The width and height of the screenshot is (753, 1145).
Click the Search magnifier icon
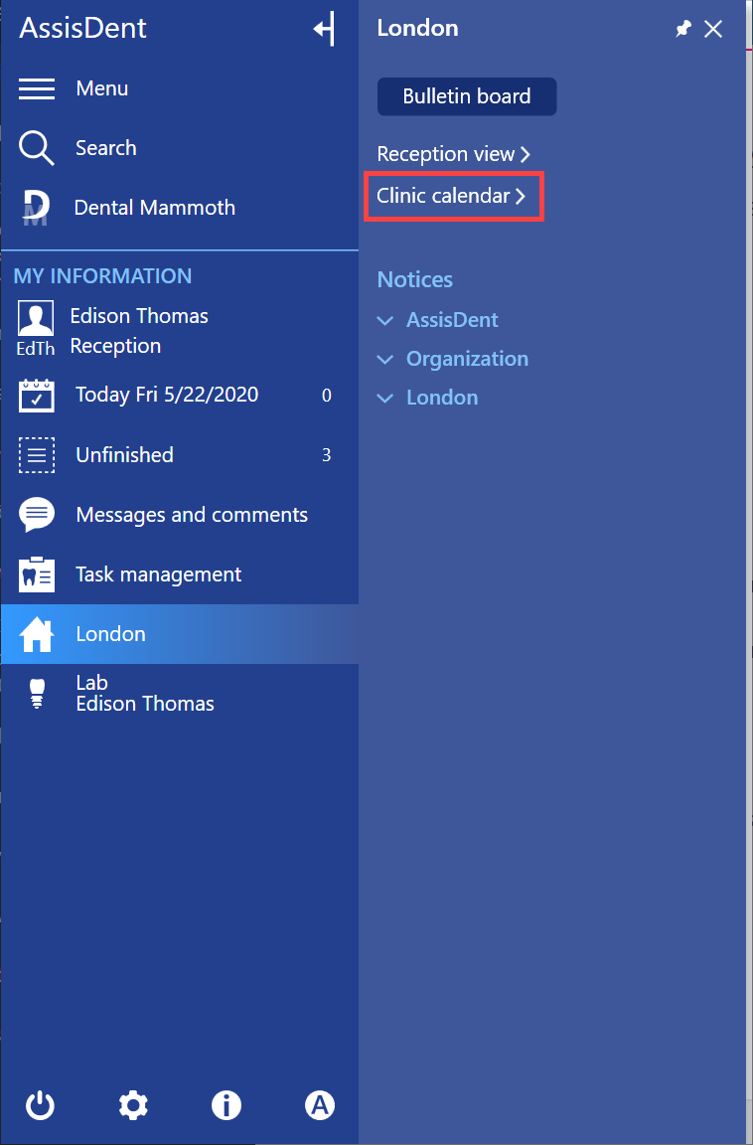(x=37, y=148)
